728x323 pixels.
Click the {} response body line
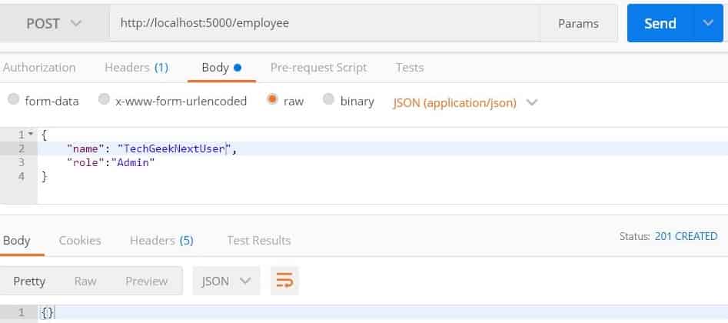click(x=383, y=313)
